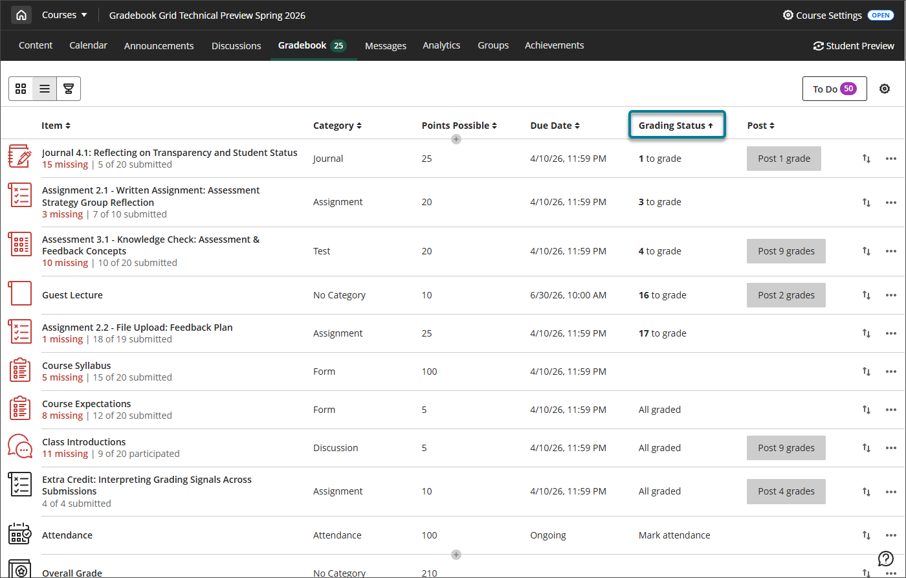This screenshot has height=578, width=906.
Task: Click the Attendance calendar icon
Action: click(x=20, y=534)
